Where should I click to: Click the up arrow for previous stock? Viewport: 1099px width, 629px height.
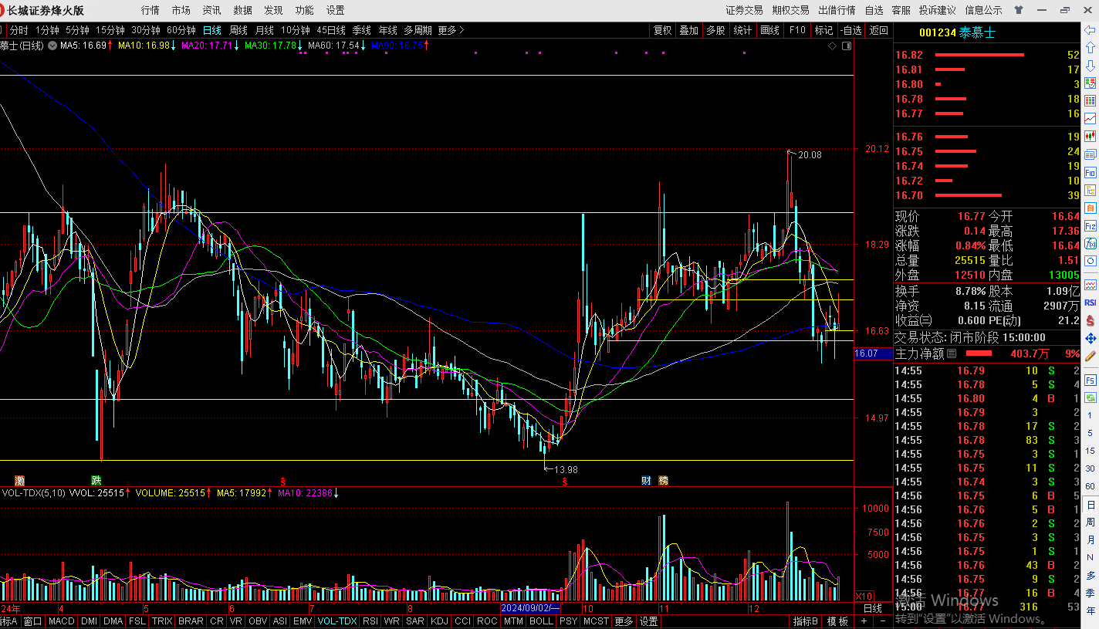pos(1091,48)
